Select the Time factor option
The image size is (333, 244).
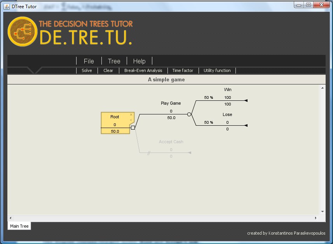(183, 70)
